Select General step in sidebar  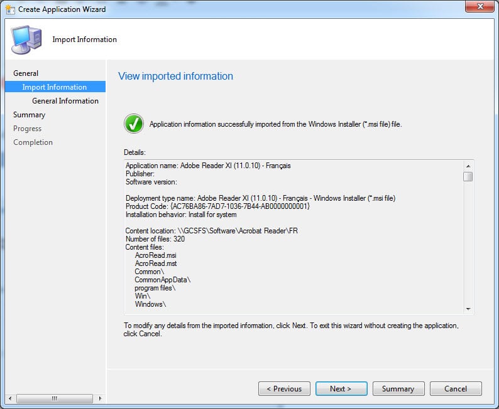coord(26,73)
